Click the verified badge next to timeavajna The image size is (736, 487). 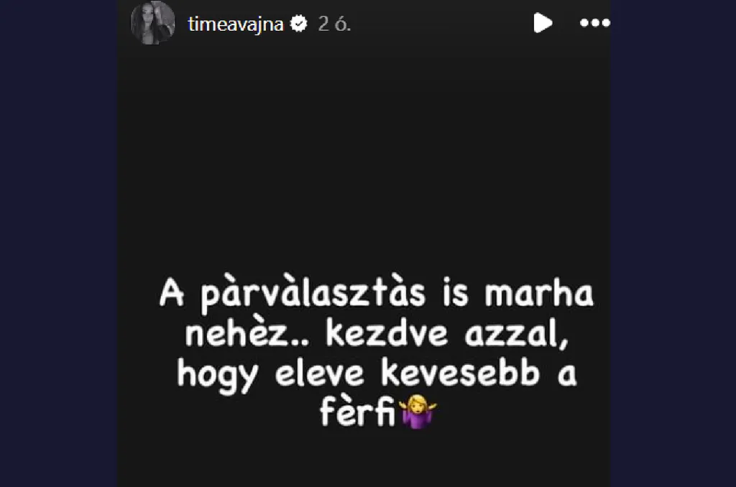(x=298, y=24)
